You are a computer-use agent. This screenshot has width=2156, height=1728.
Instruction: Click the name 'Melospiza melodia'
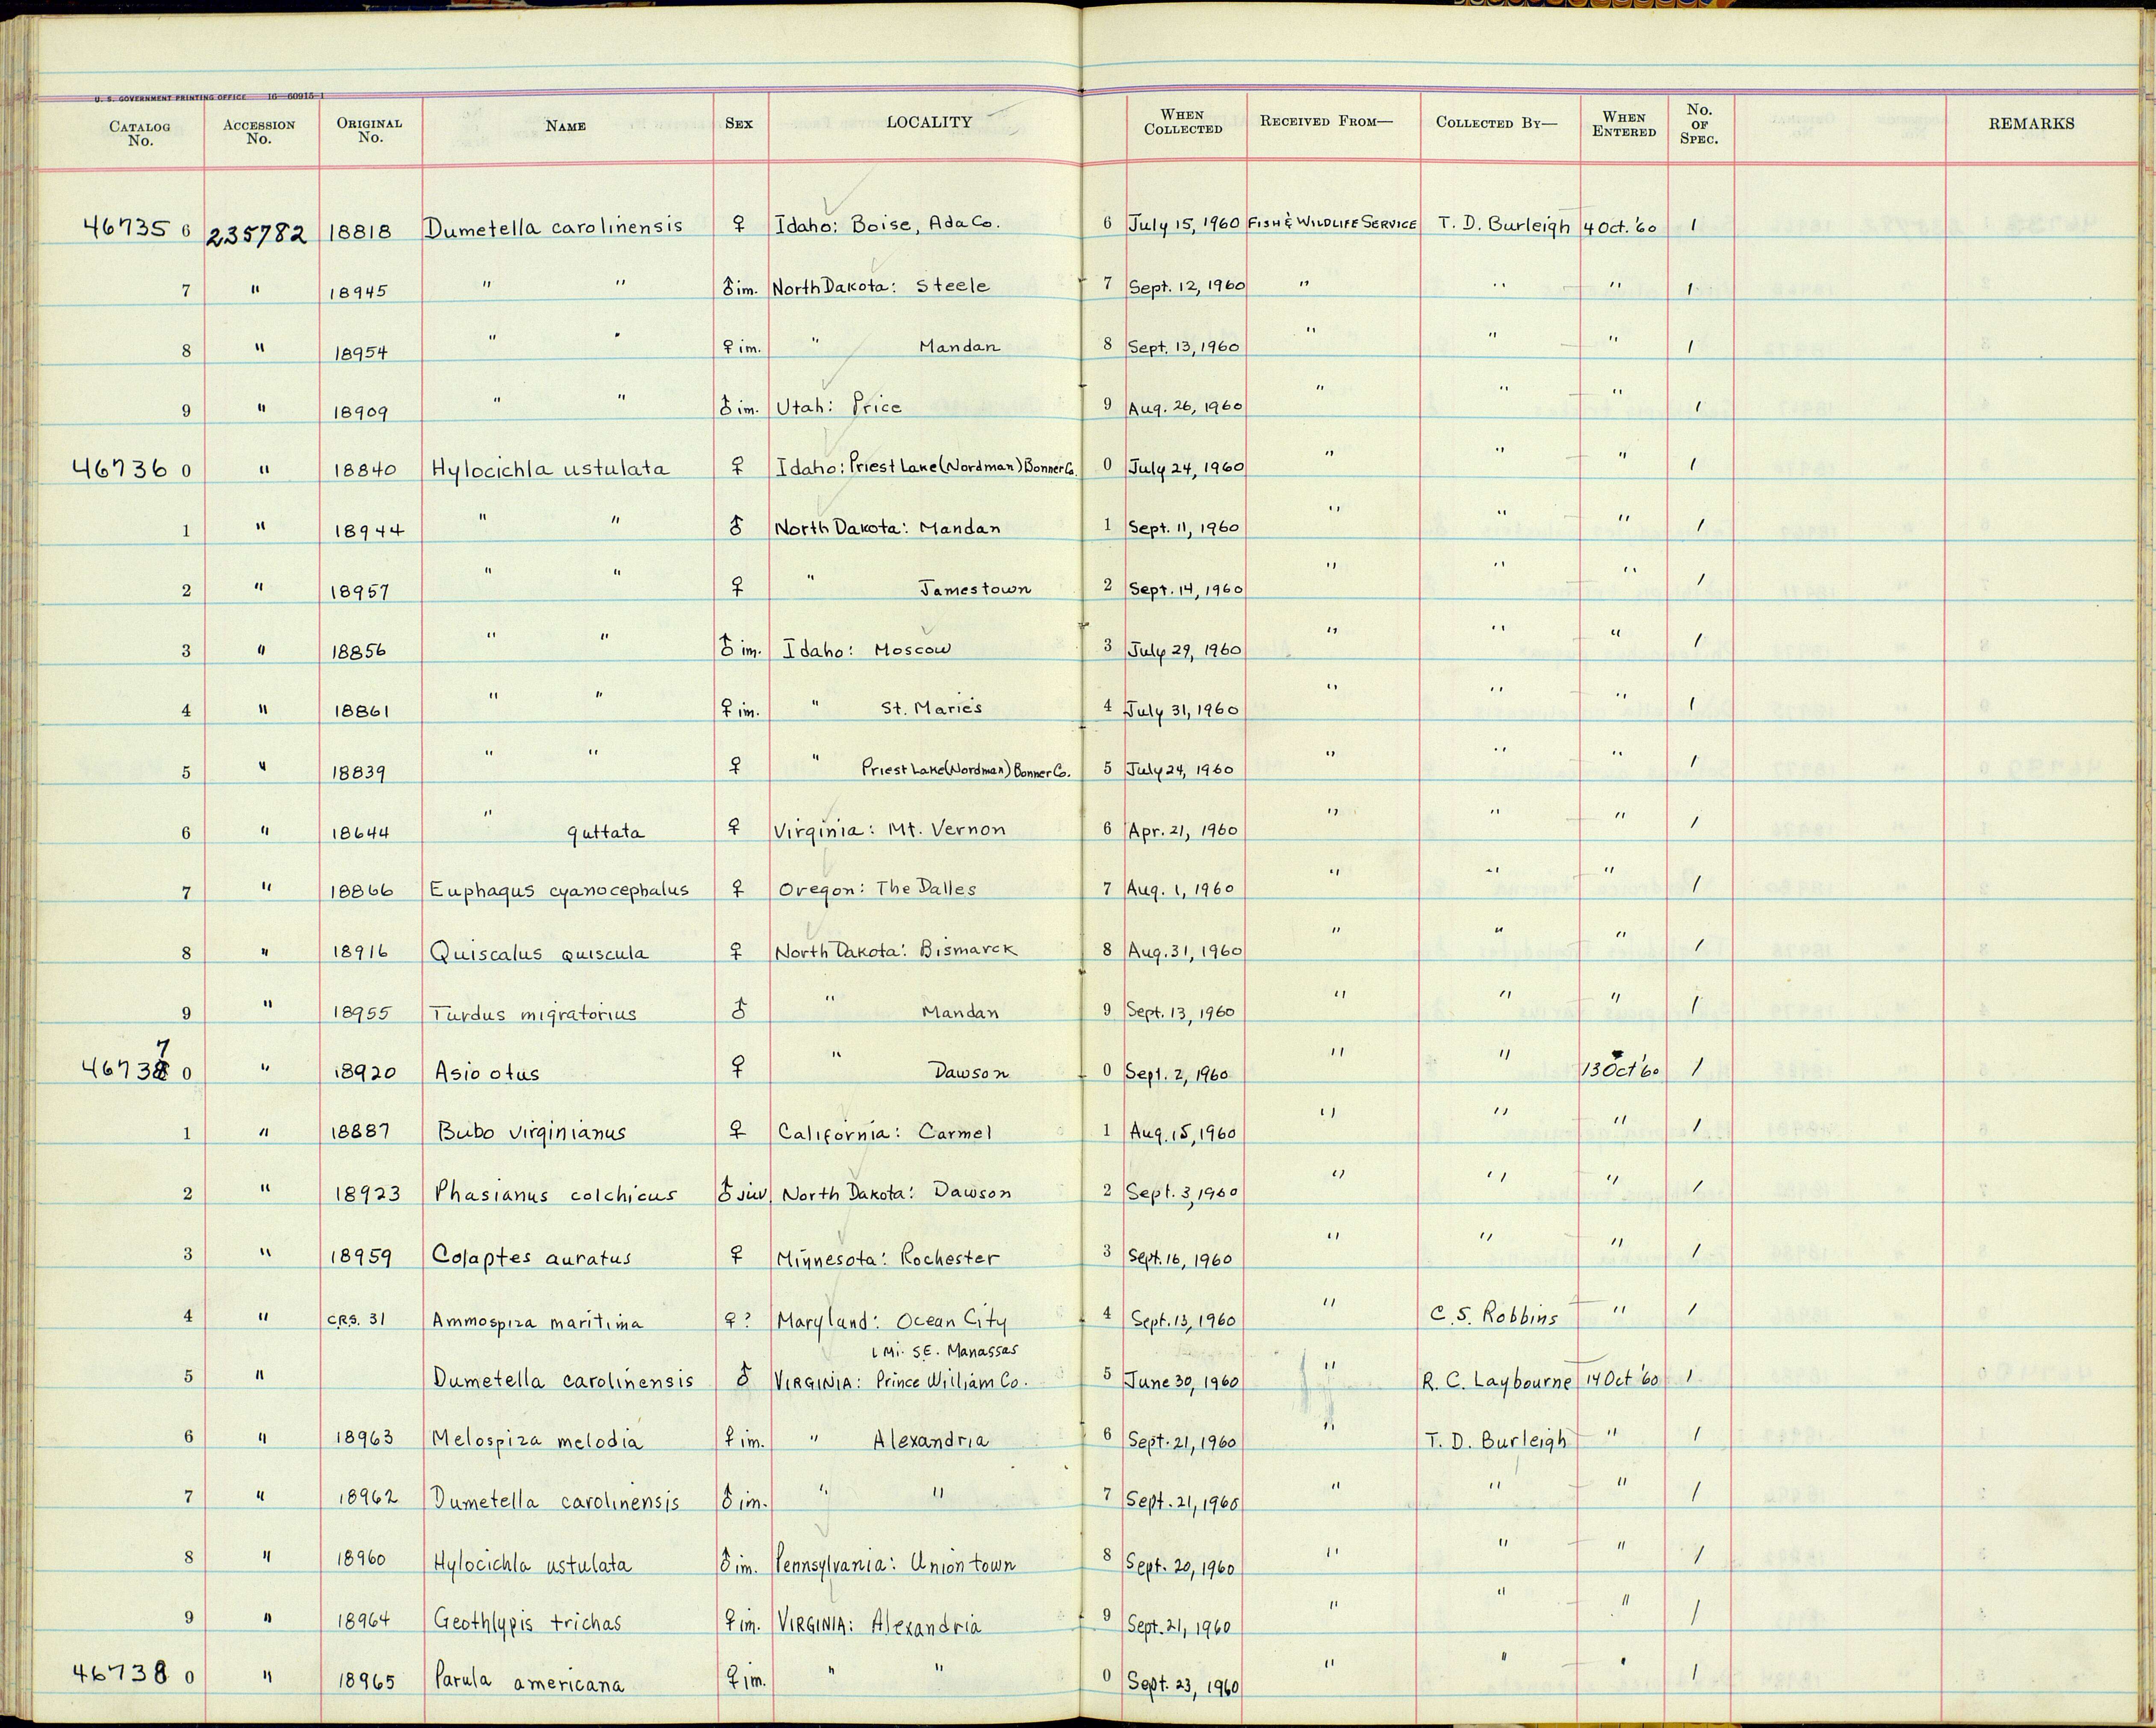[537, 1439]
